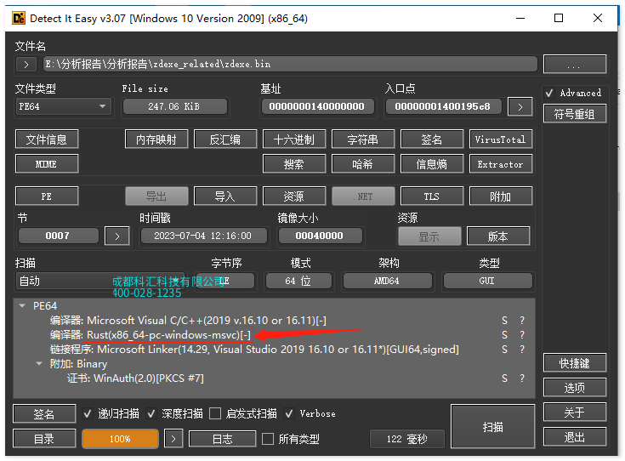Click the 资源 resources button
Viewport: 625px width, 461px height.
point(294,196)
